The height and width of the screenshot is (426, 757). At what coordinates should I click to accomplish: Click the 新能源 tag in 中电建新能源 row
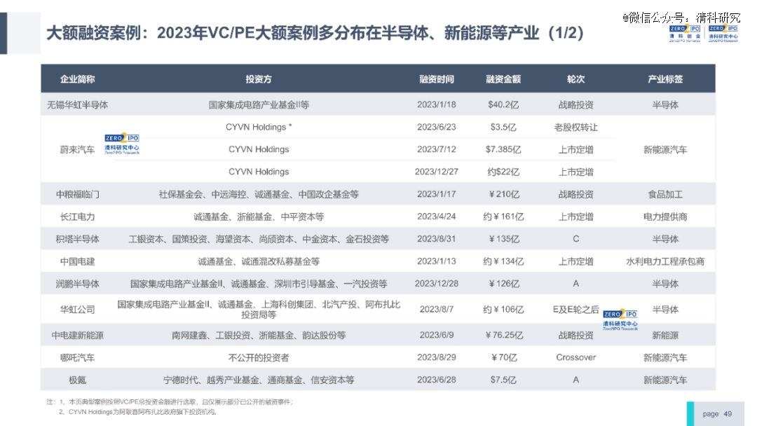664,336
